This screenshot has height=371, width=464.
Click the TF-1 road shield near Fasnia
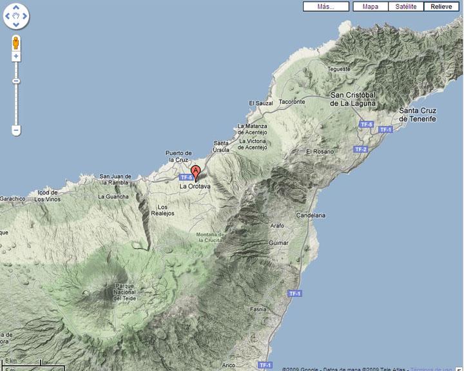[295, 294]
